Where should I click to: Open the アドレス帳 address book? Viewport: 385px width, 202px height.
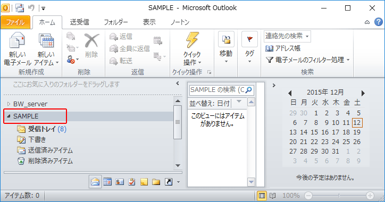[x=283, y=48]
